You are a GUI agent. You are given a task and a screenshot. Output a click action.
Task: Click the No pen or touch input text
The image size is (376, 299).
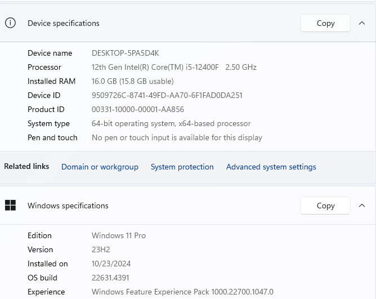tap(177, 137)
